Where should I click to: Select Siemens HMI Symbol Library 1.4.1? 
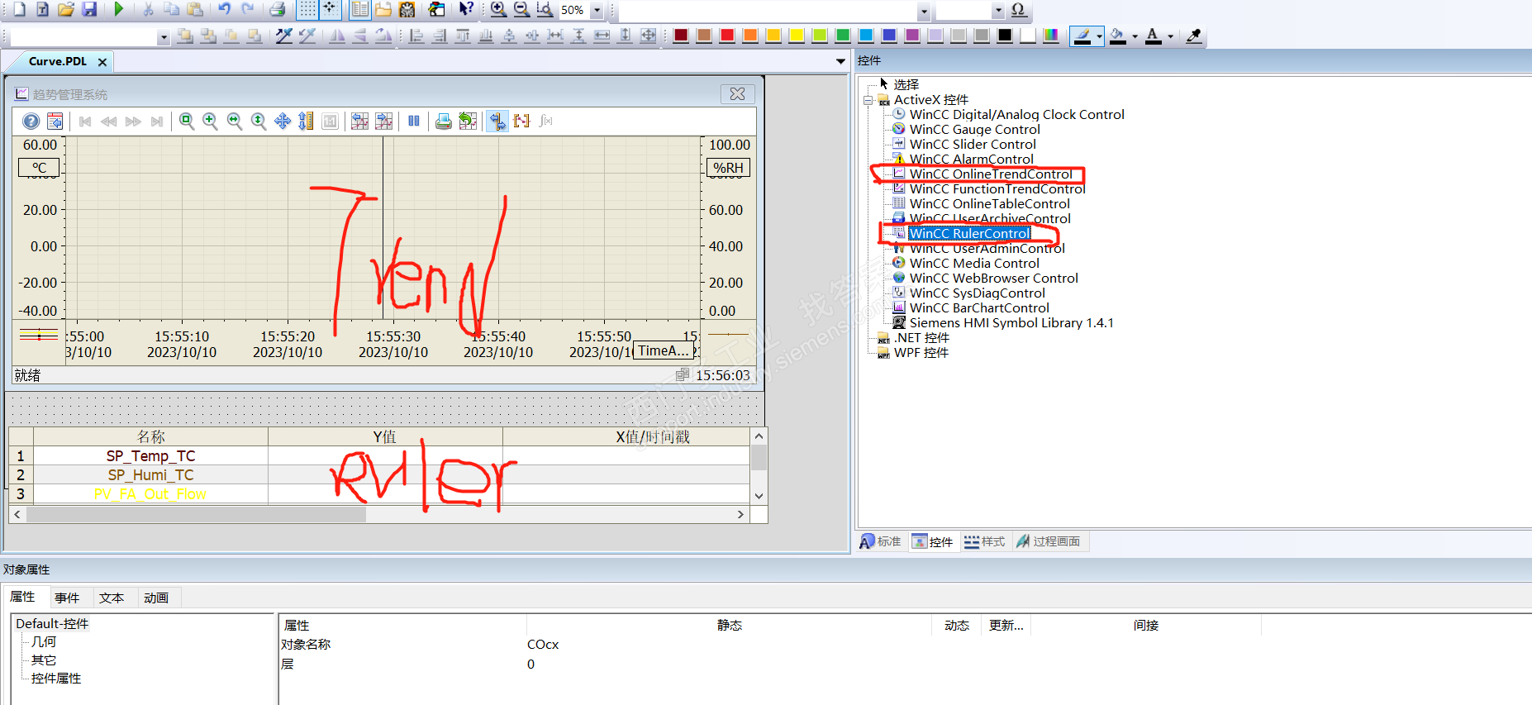coord(1011,322)
